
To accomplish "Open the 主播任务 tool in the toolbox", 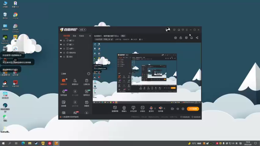I will (86, 82).
